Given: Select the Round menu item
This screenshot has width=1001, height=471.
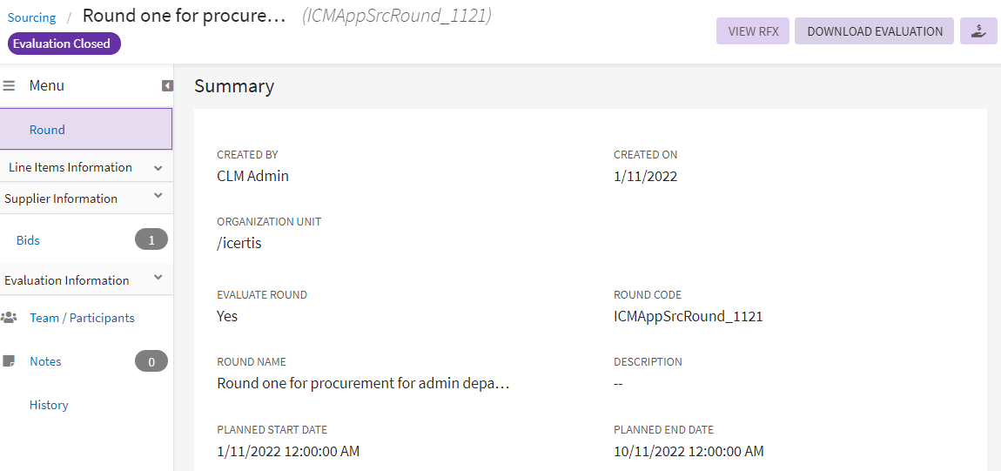Looking at the screenshot, I should tap(47, 130).
